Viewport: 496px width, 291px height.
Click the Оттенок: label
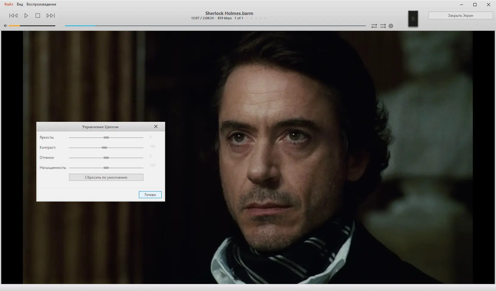pos(47,158)
